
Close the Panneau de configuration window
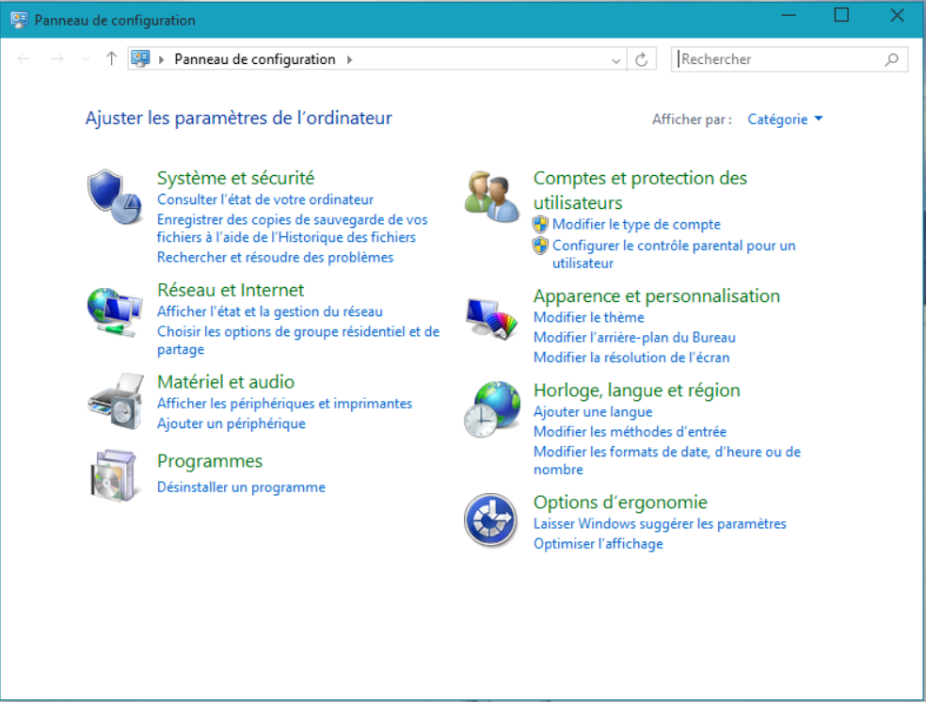[x=897, y=15]
